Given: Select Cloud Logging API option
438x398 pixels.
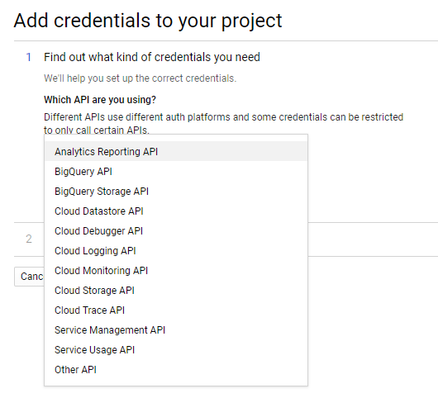Looking at the screenshot, I should (176, 251).
